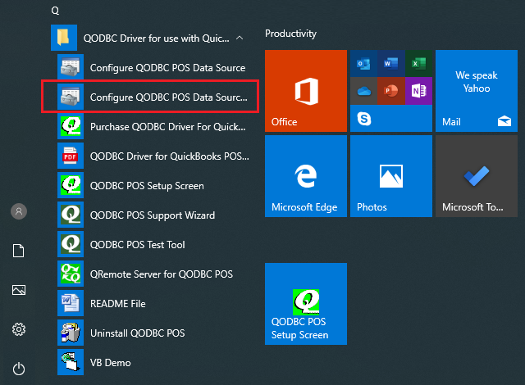The image size is (525, 385).
Task: Open Word in the Productivity tile group
Action: tap(391, 64)
